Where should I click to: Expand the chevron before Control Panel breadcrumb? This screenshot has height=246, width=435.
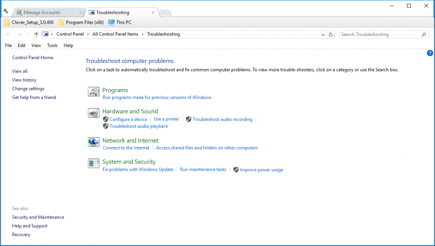coord(52,34)
